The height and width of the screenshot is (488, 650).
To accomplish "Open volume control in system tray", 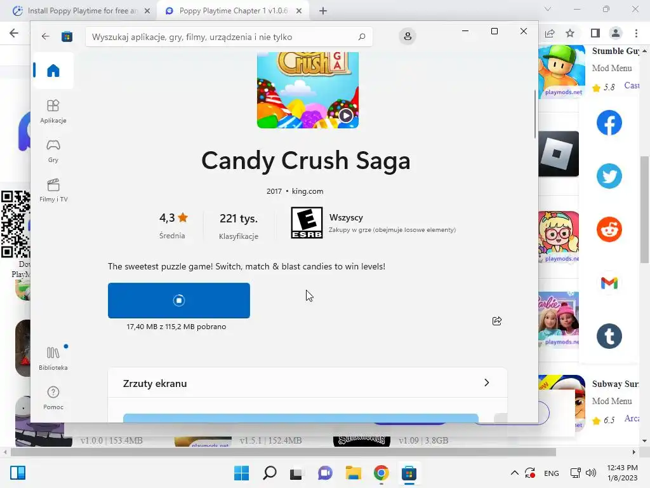I will coord(591,473).
